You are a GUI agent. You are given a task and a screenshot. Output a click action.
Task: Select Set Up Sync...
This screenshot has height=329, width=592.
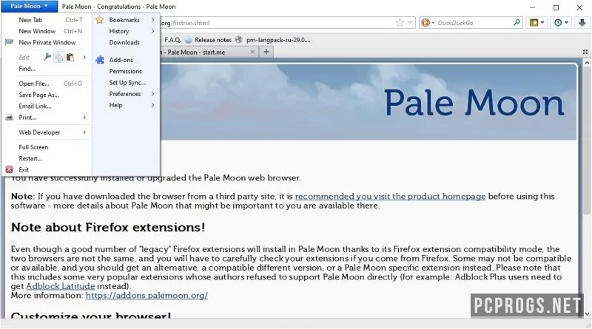[x=126, y=83]
